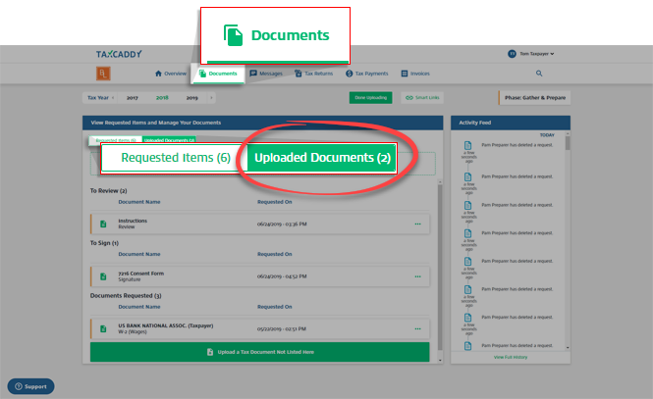This screenshot has height=399, width=653.
Task: Switch to Uploaded Documents (2) tab
Action: 322,158
